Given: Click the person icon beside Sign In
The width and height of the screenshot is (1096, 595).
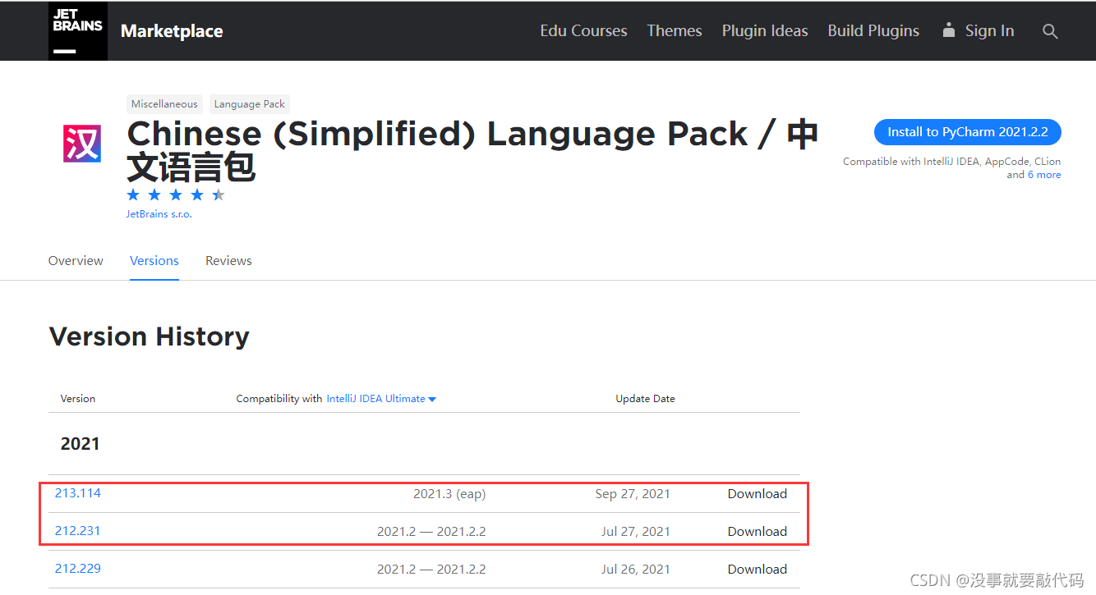Looking at the screenshot, I should 949,30.
